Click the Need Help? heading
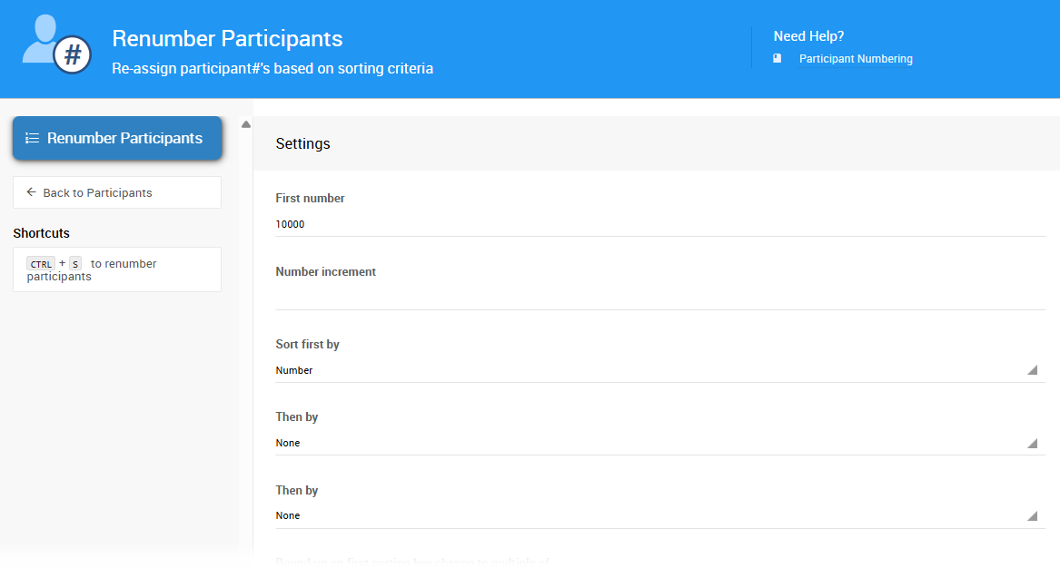The image size is (1060, 568). pyautogui.click(x=808, y=36)
